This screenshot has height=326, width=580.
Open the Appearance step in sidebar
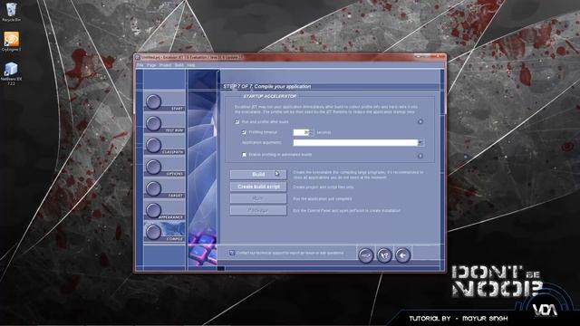[164, 211]
